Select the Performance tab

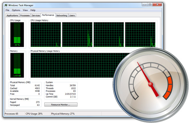pos(48,15)
